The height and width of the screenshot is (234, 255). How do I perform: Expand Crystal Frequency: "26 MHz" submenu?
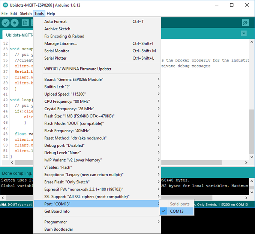[97, 109]
